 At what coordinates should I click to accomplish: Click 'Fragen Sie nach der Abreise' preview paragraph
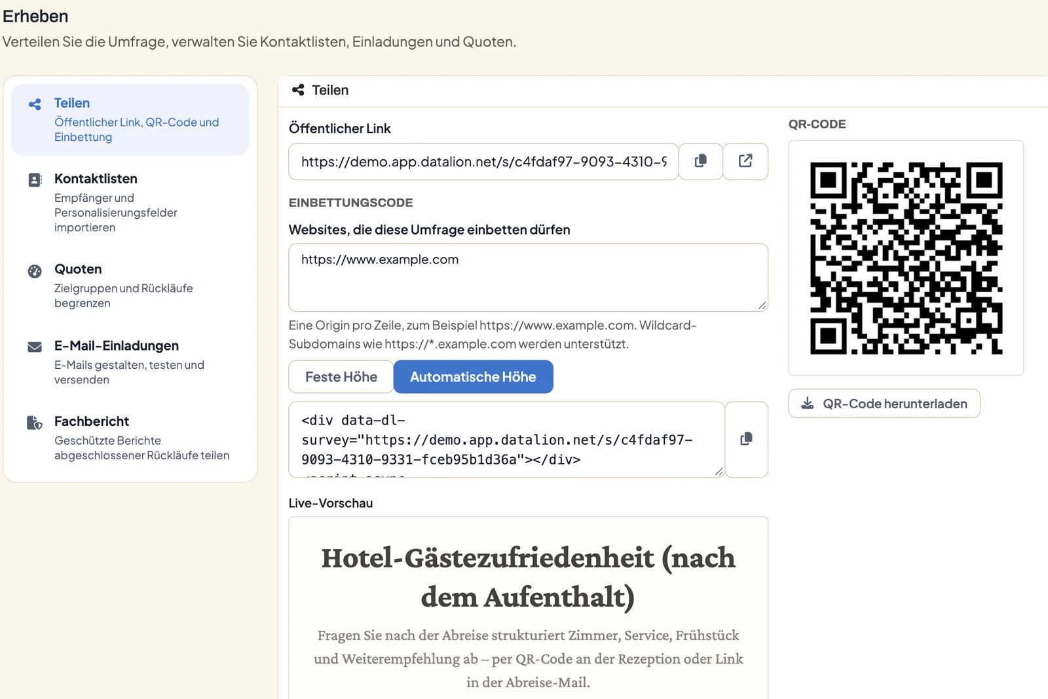[528, 658]
